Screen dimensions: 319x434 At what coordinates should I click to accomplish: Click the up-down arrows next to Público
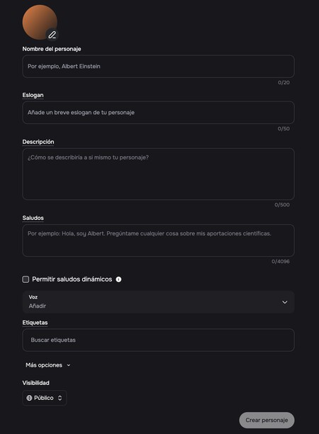[60, 398]
